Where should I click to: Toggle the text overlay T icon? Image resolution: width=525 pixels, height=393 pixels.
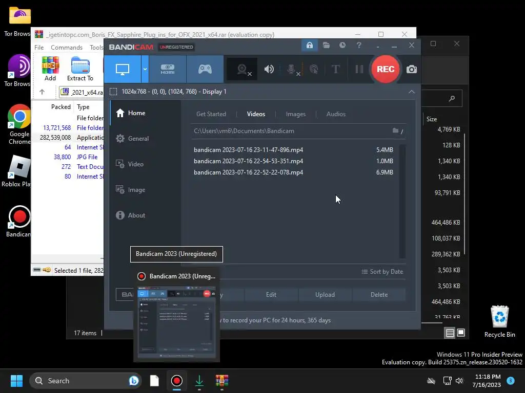coord(335,69)
